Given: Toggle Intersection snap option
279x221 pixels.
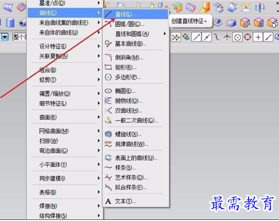Looking at the screenshot, I should [x=227, y=37].
